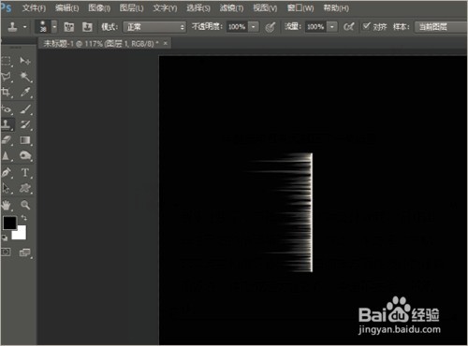Select the Move tool
The width and height of the screenshot is (468, 346).
click(25, 61)
